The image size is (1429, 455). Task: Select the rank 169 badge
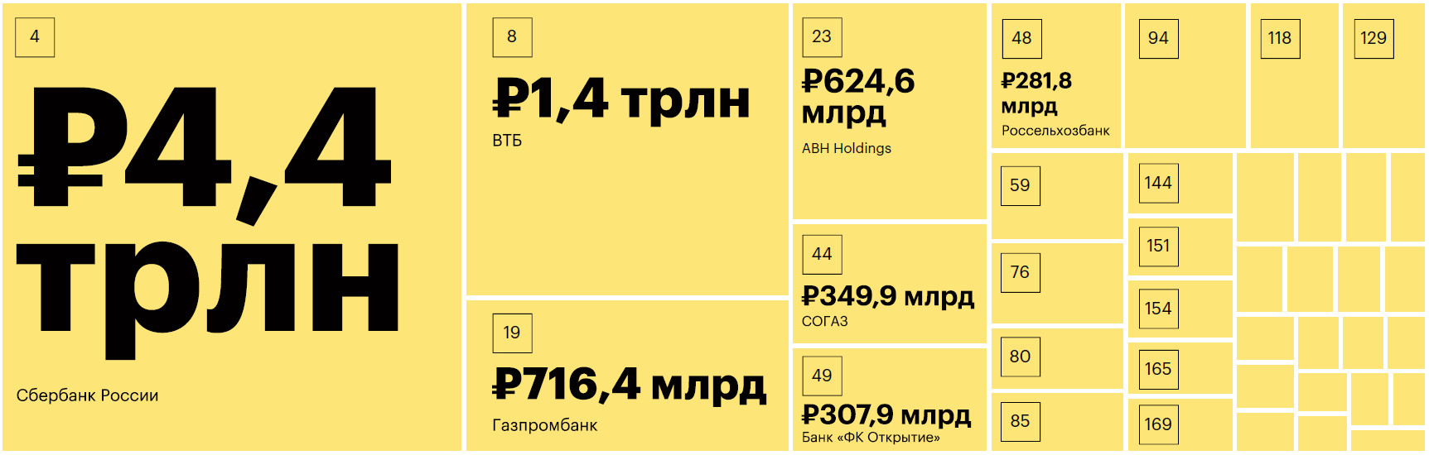tap(1157, 424)
